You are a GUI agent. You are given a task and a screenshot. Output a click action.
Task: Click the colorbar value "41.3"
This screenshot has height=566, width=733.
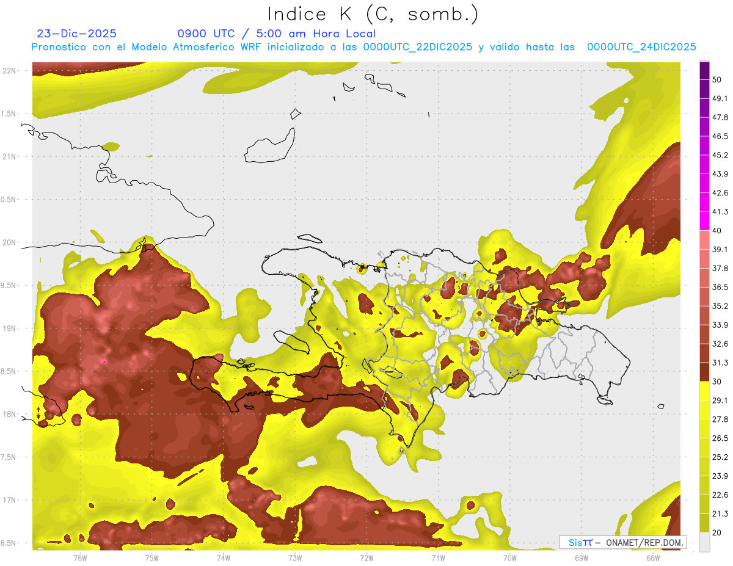720,212
